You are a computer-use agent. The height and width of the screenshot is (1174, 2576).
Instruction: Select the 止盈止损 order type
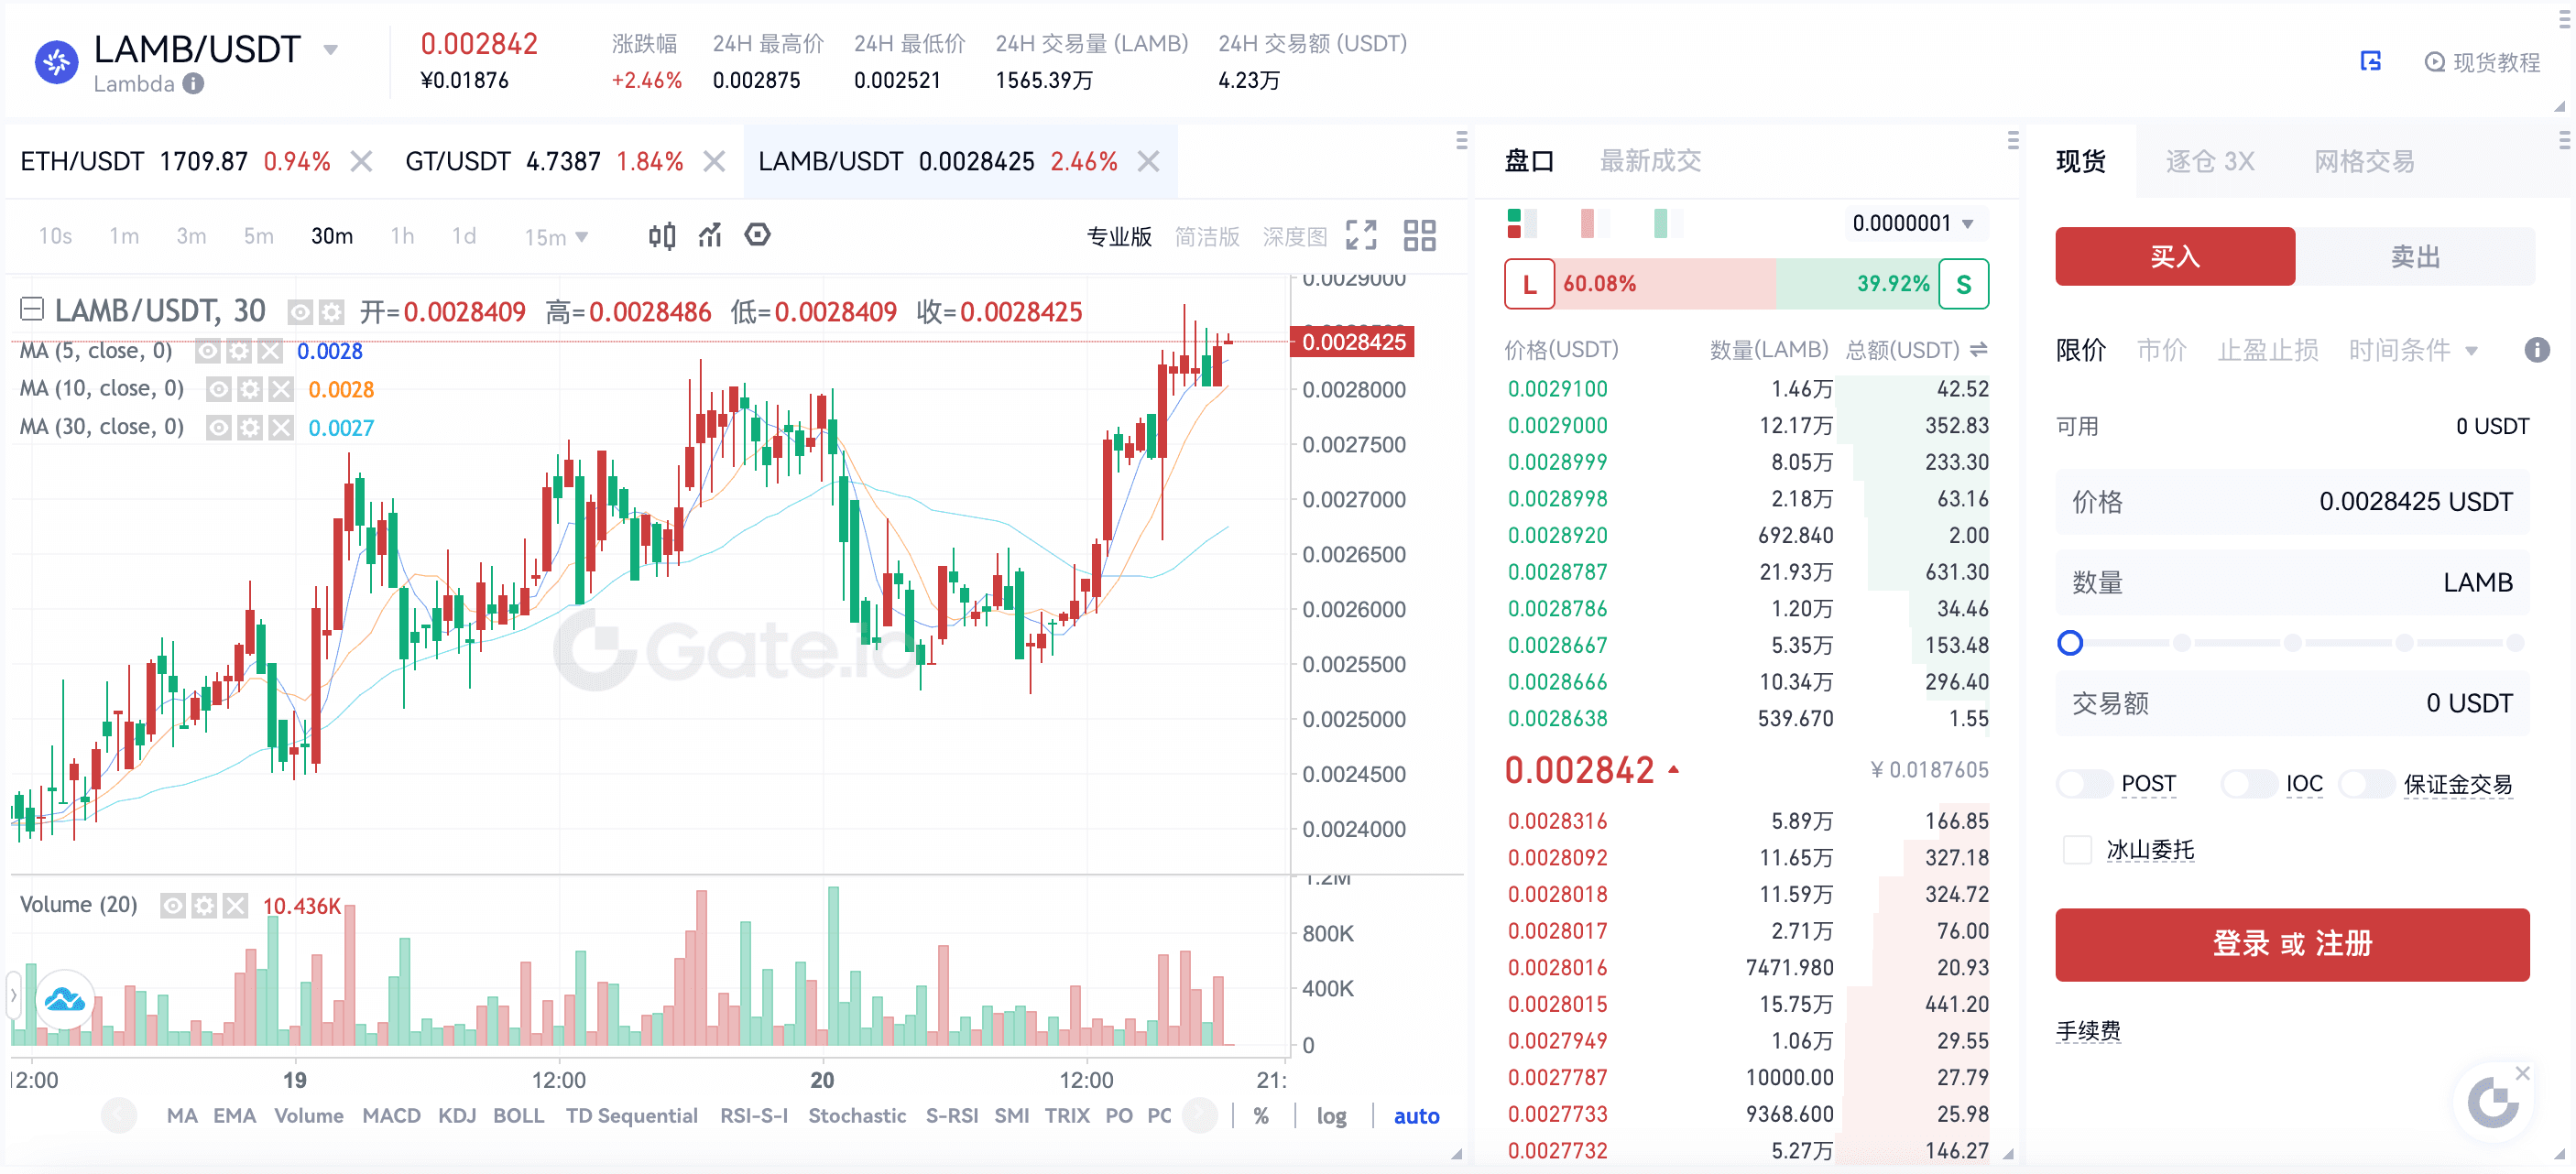(2267, 350)
